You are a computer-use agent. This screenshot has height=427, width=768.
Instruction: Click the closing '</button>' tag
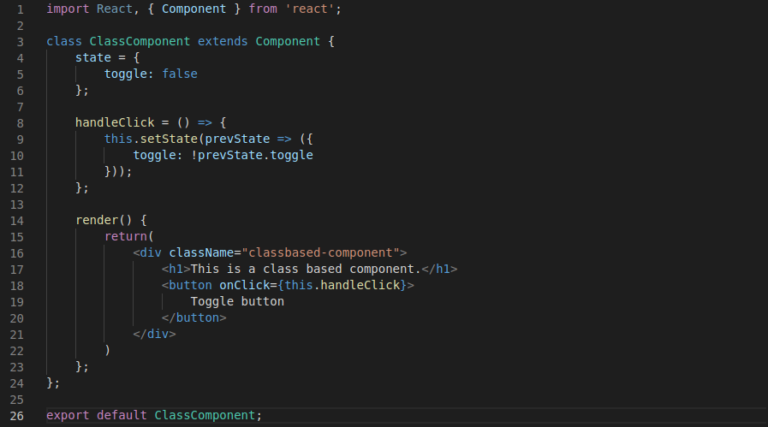194,317
